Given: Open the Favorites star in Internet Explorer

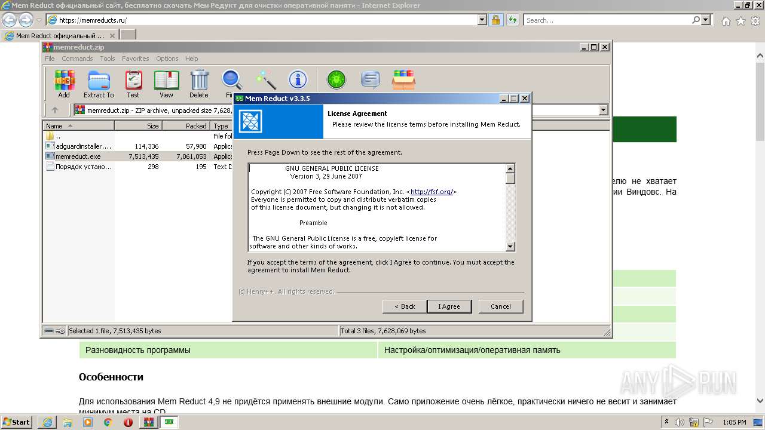Looking at the screenshot, I should click(740, 20).
